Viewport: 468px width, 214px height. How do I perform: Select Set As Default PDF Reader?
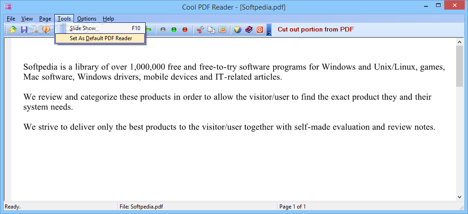click(100, 38)
